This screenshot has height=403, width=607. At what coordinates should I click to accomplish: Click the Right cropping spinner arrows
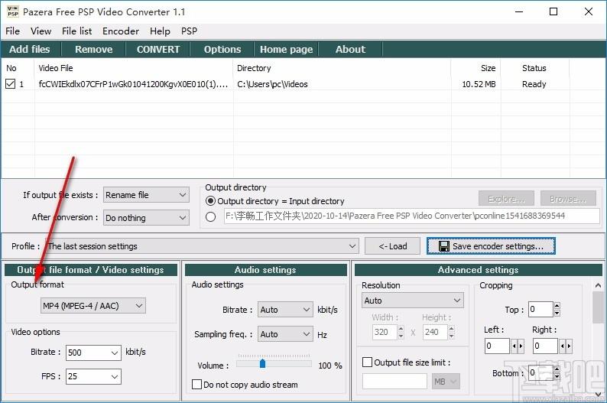(566, 346)
